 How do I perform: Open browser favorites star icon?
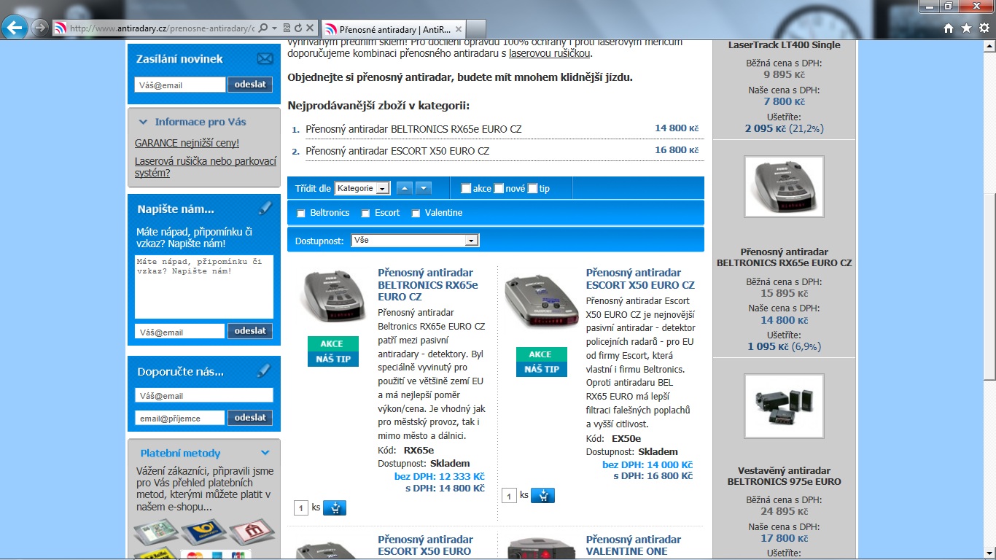(x=966, y=28)
